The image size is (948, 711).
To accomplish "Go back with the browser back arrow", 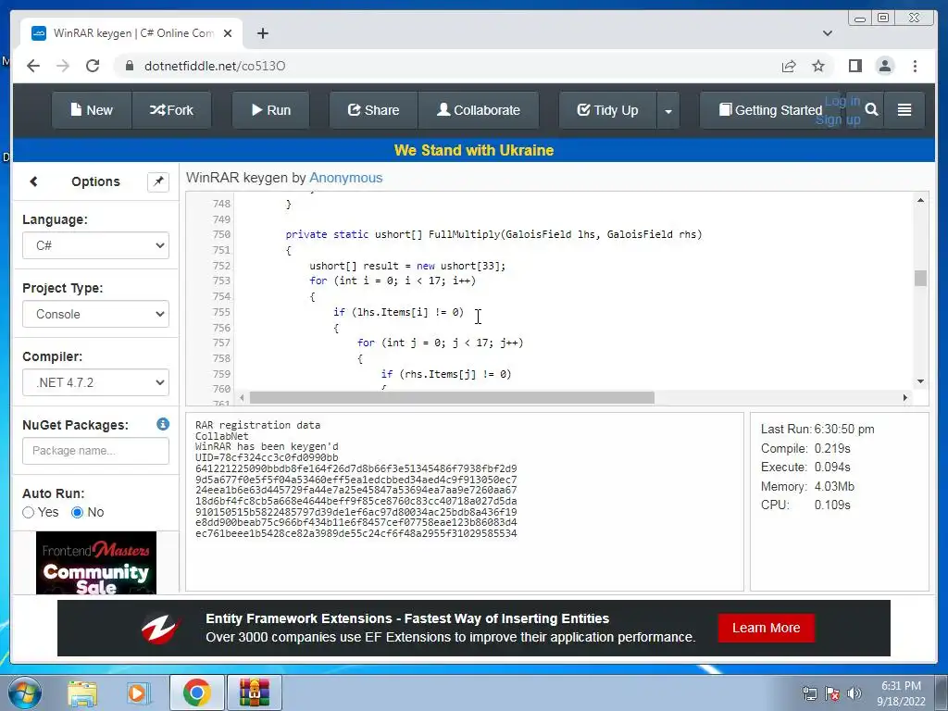I will (x=33, y=66).
